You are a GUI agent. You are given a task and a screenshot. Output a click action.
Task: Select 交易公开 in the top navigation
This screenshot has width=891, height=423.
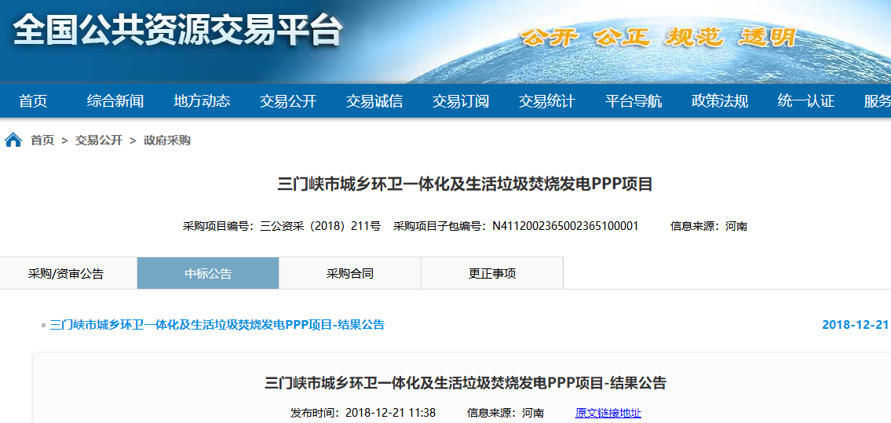(288, 101)
